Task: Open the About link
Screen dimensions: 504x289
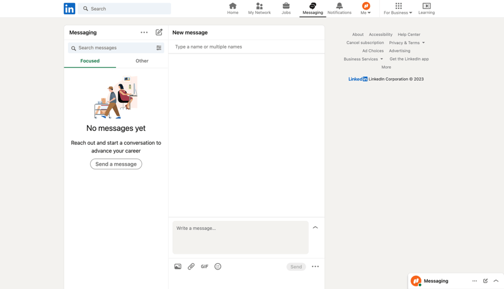Action: pos(358,35)
